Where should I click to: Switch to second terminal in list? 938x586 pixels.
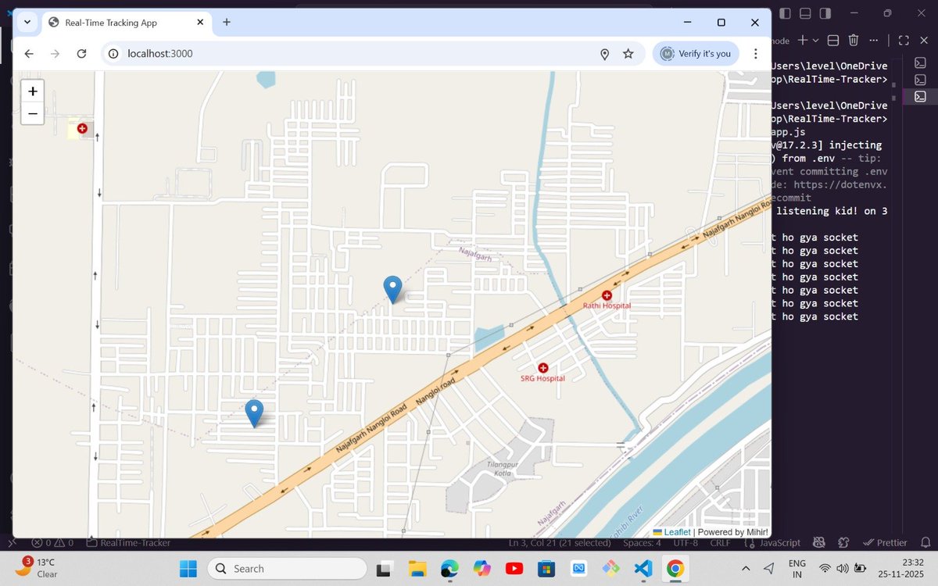[x=920, y=80]
